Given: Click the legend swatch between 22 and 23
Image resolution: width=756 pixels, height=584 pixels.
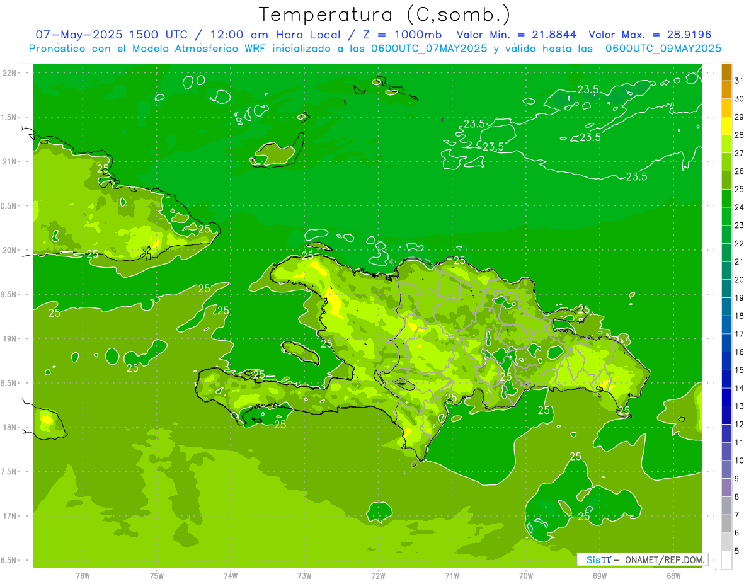Looking at the screenshot, I should 726,234.
